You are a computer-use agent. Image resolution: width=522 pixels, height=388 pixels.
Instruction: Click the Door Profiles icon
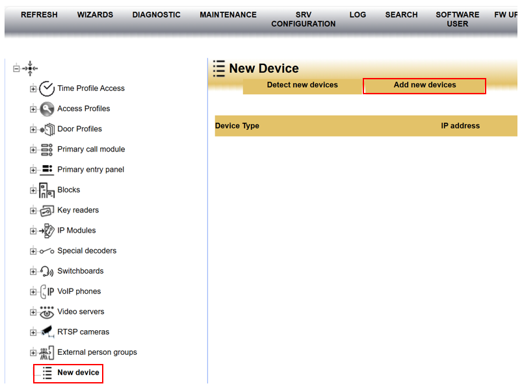coord(47,129)
